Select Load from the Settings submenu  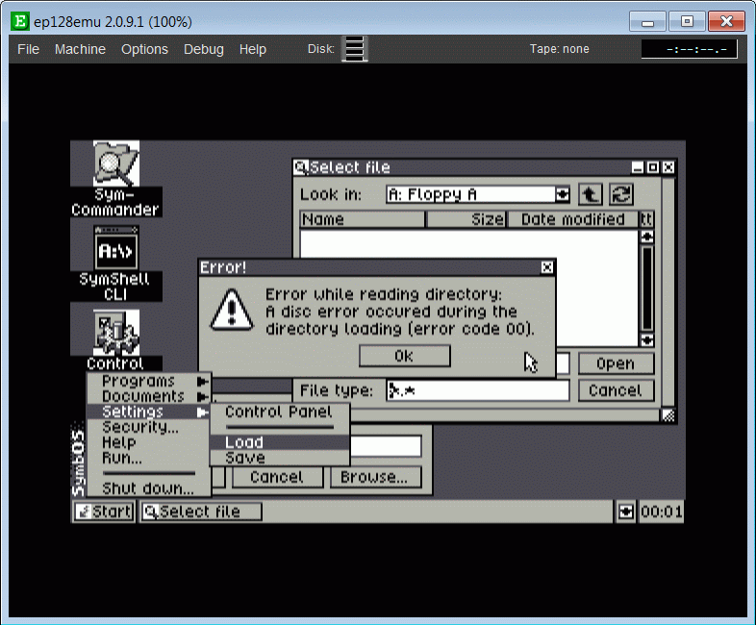(x=244, y=442)
